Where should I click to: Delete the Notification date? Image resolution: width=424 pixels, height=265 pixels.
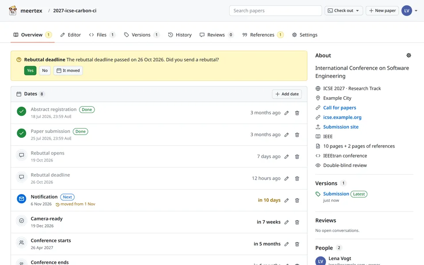[x=297, y=201]
